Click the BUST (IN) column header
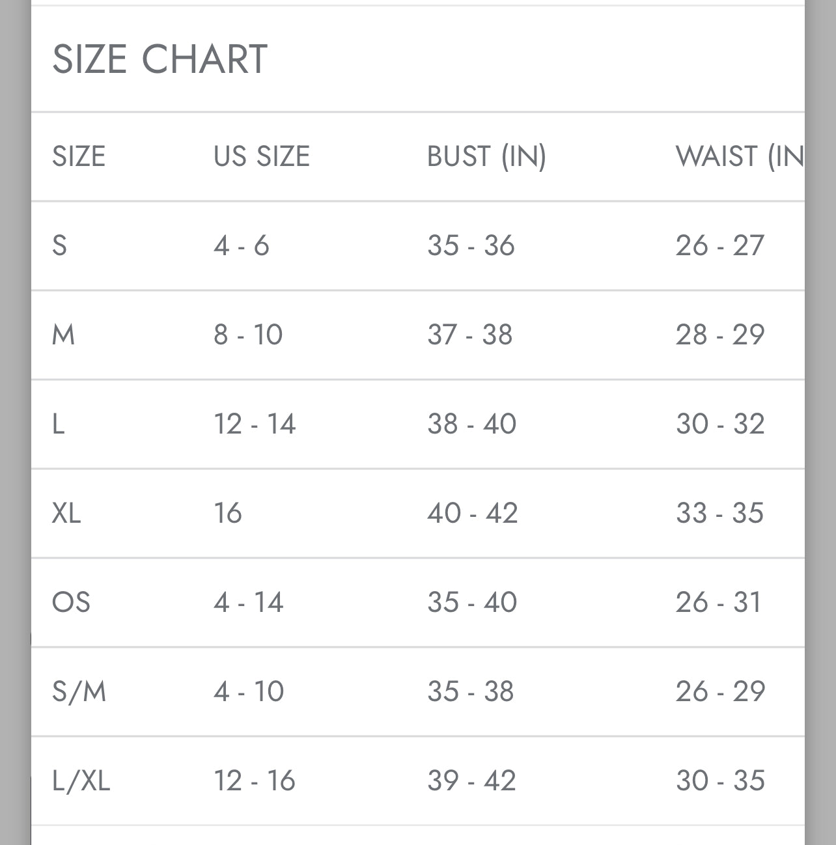 [486, 156]
